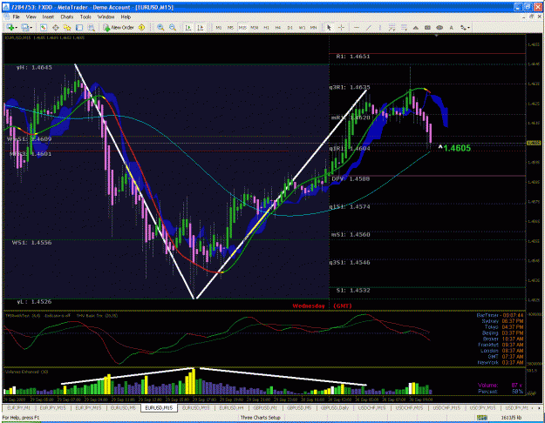The width and height of the screenshot is (545, 423).
Task: Open the Window menu
Action: pos(106,17)
